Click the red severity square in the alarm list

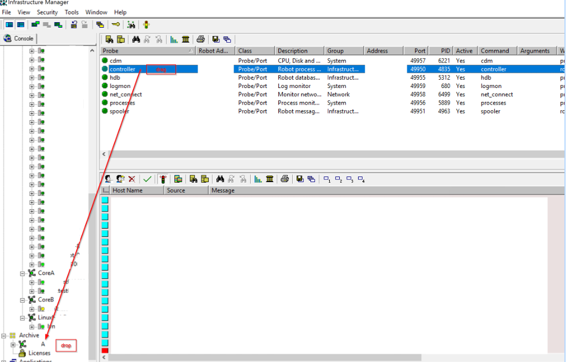point(105,350)
